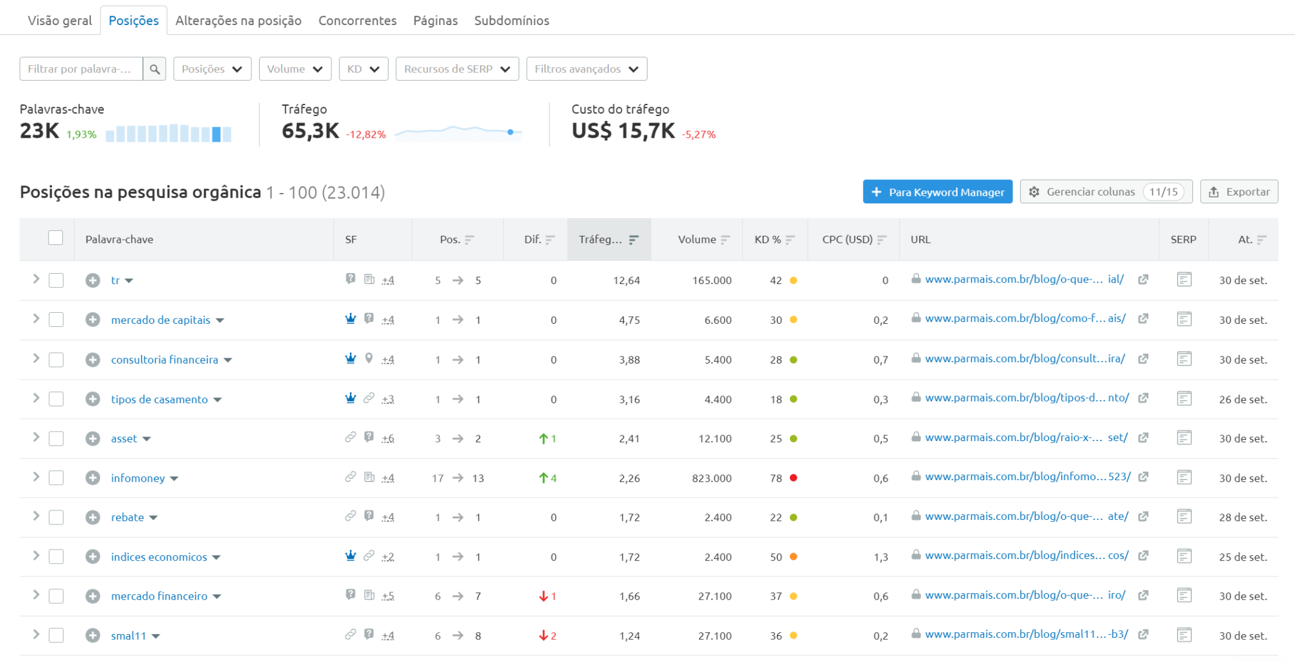1295x661 pixels.
Task: Open Gerenciar colunas settings
Action: 1106,192
